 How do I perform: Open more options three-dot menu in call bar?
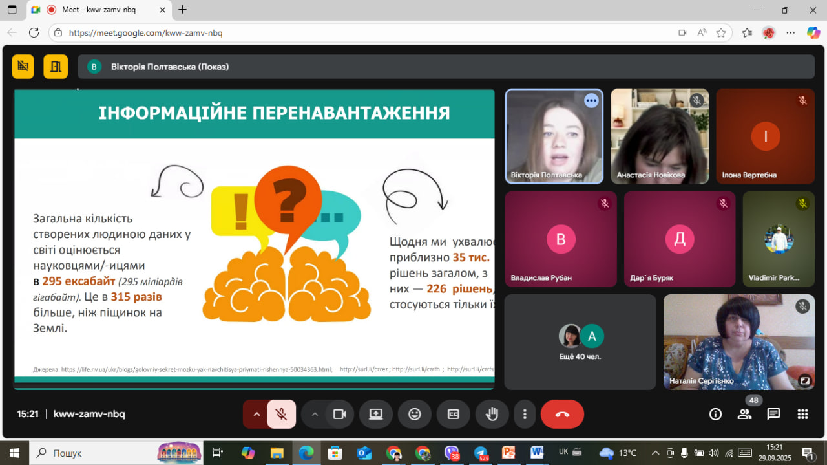(x=525, y=415)
